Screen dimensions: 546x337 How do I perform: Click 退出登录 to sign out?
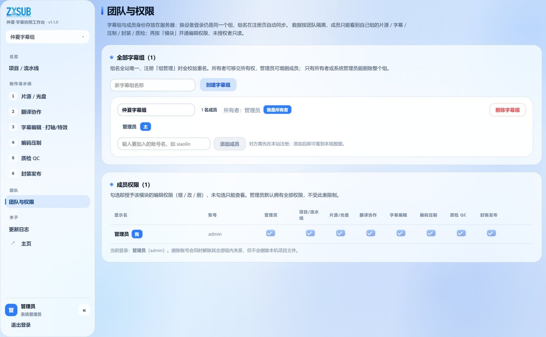pos(21,325)
